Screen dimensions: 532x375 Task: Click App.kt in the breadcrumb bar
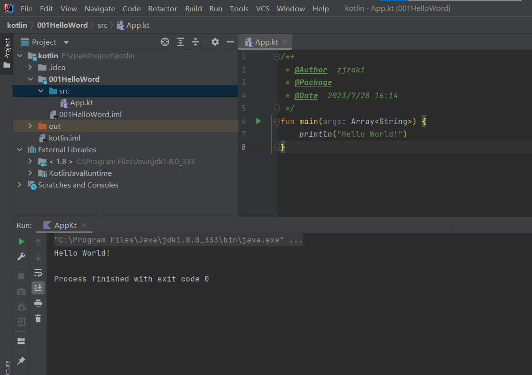(x=133, y=25)
